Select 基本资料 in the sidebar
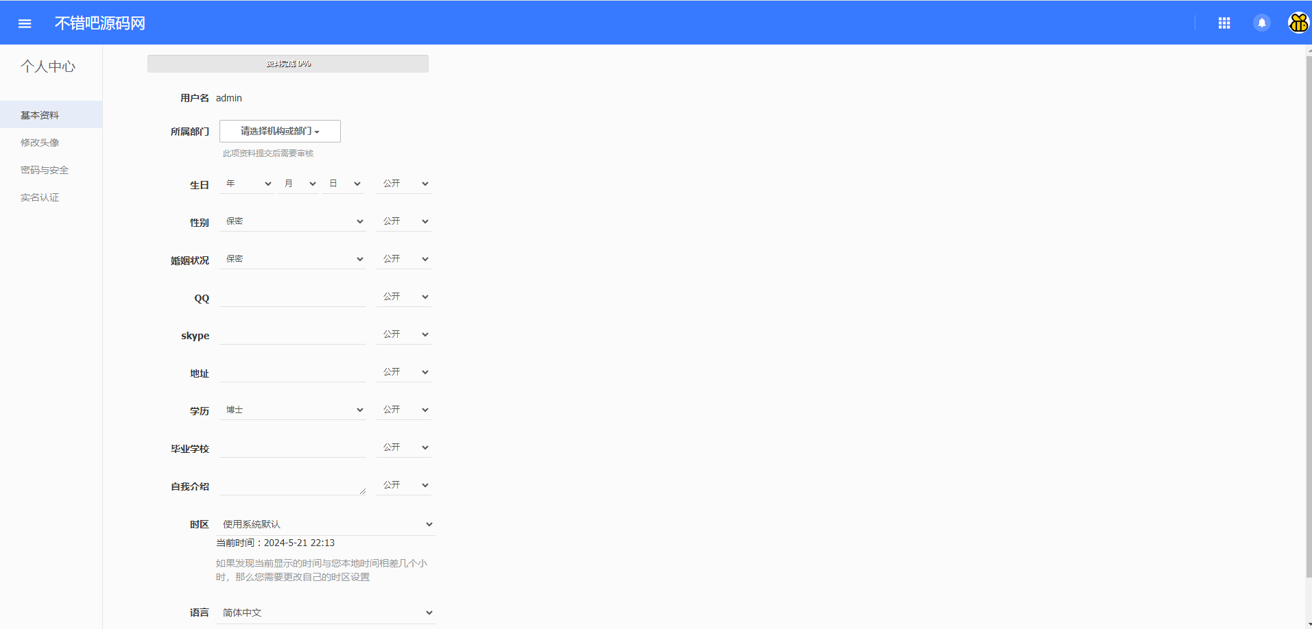 click(x=40, y=115)
